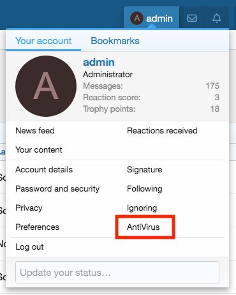View Your content
The width and height of the screenshot is (236, 295).
[x=39, y=150]
